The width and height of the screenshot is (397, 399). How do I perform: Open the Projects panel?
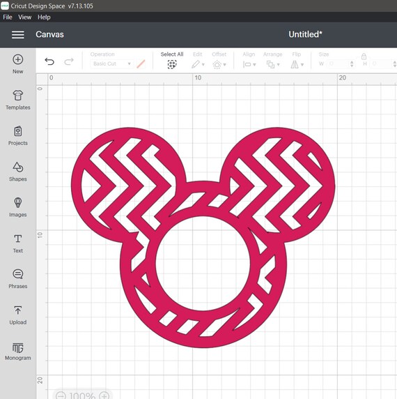(18, 135)
